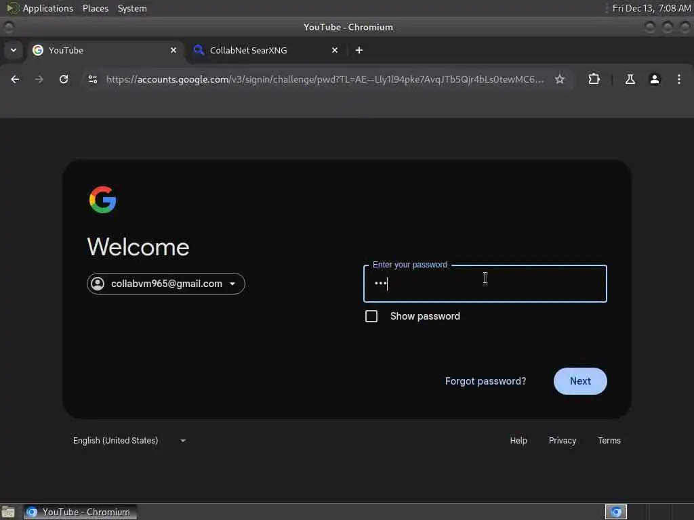The height and width of the screenshot is (520, 694).
Task: Click the forward navigation arrow
Action: pos(39,79)
